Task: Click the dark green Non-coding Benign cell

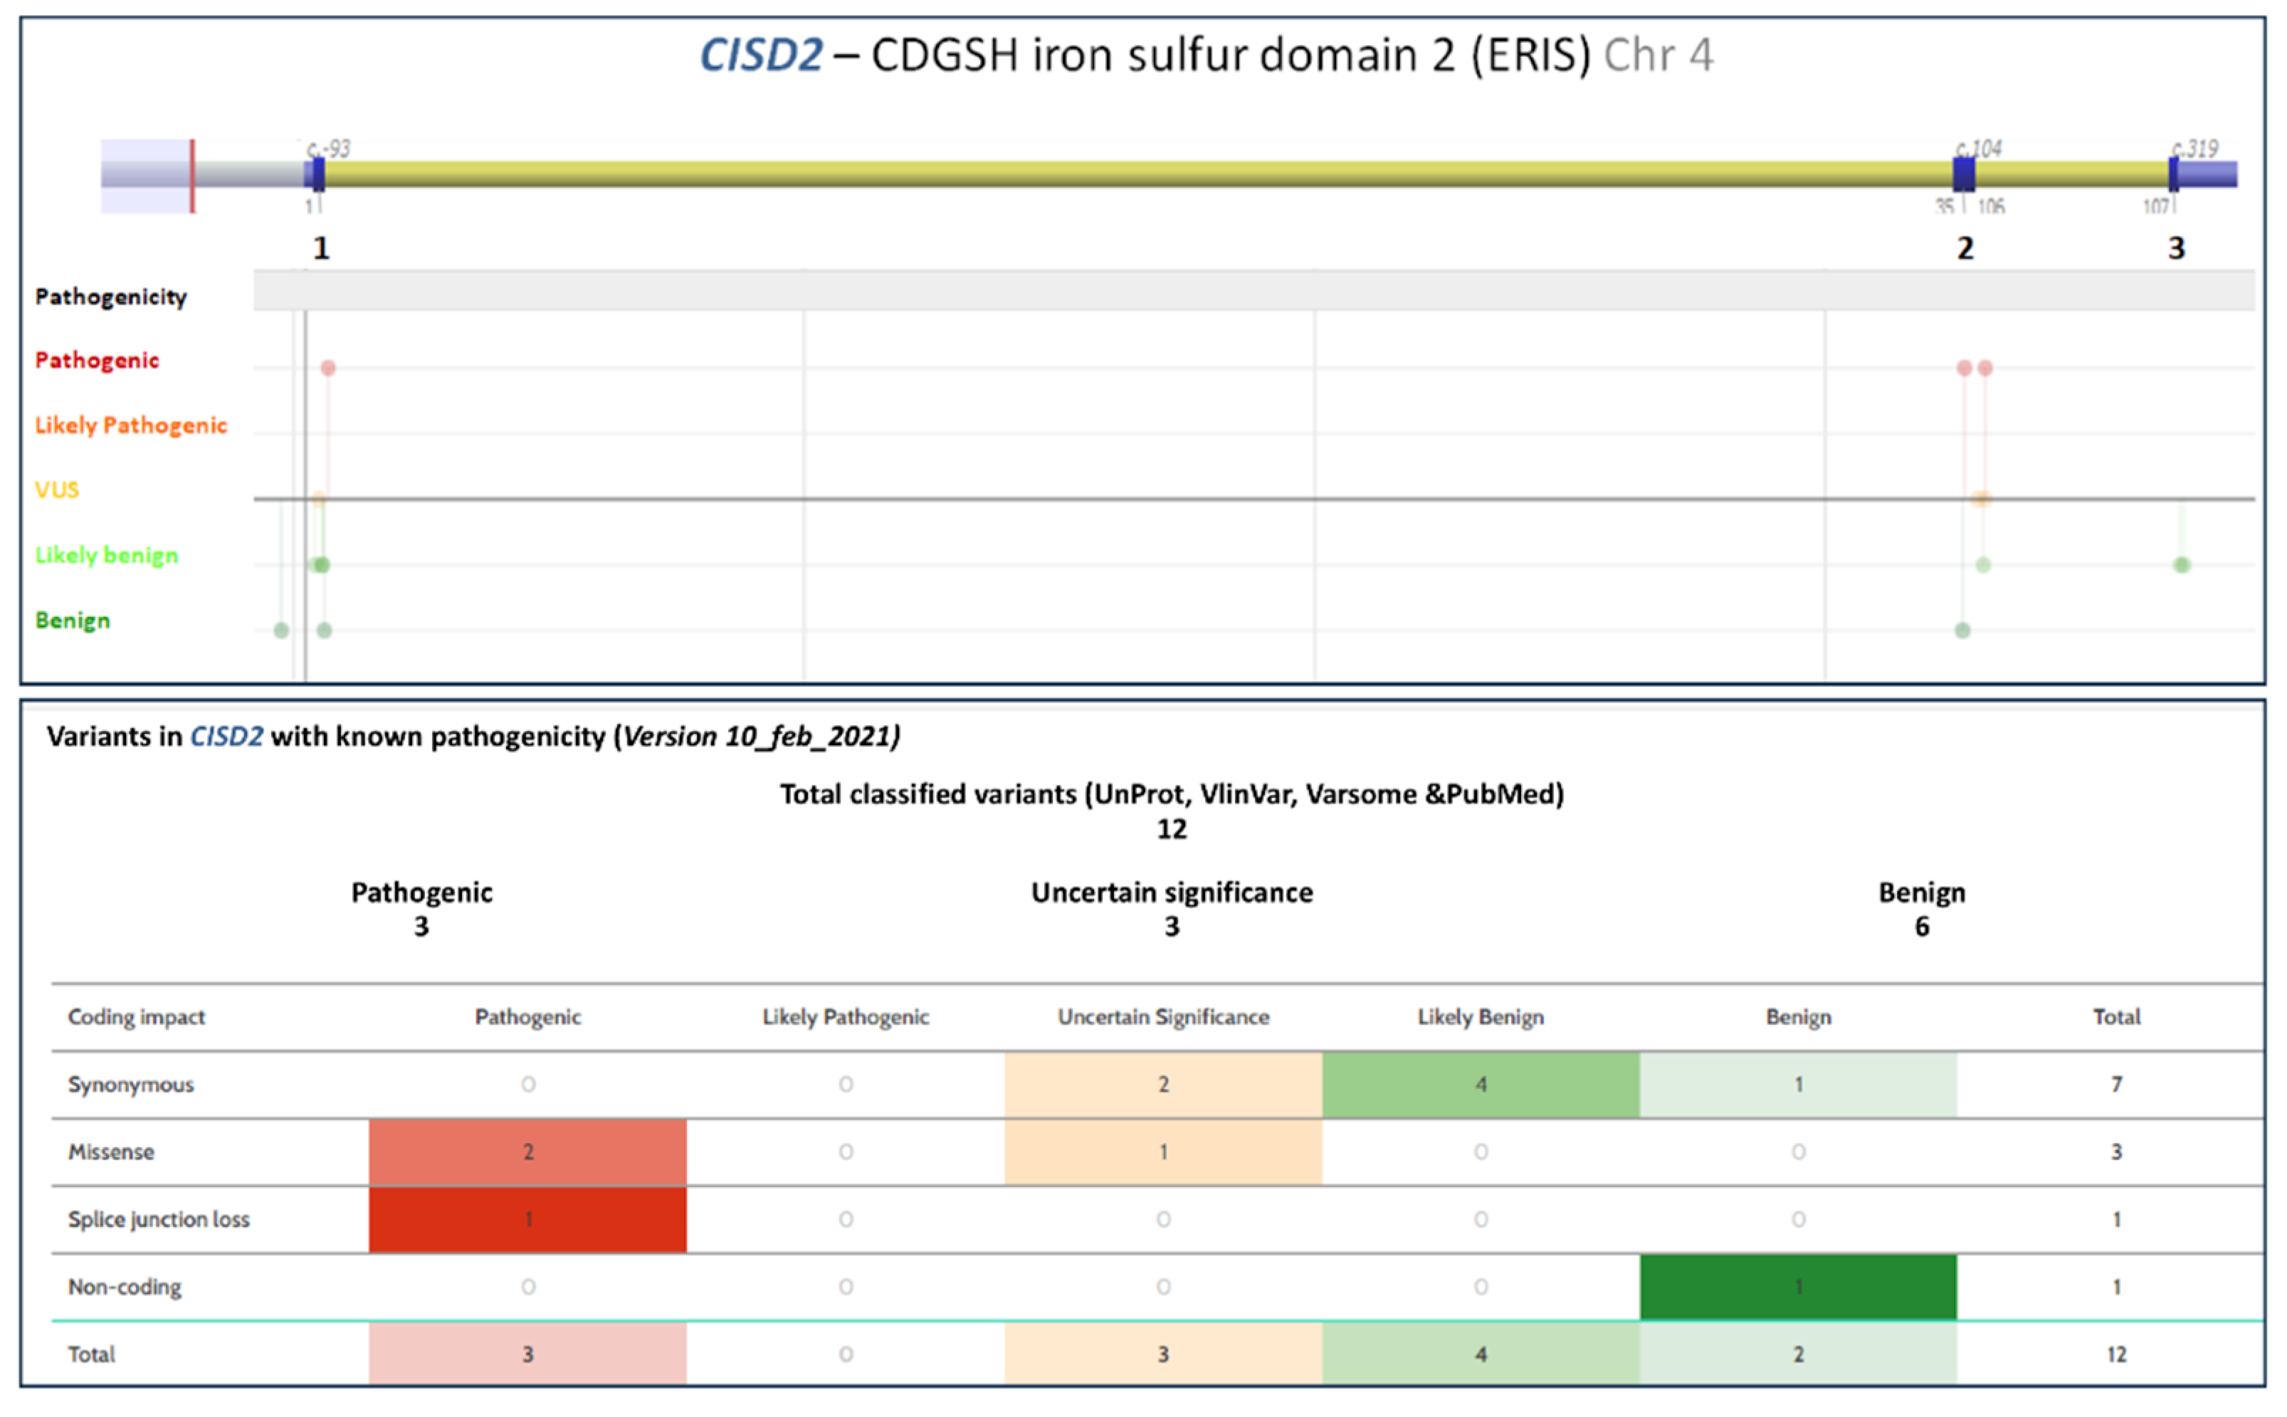Action: [1798, 1287]
